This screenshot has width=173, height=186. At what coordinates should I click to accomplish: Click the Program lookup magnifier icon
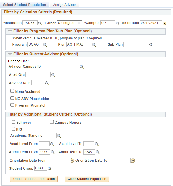pos(45,45)
